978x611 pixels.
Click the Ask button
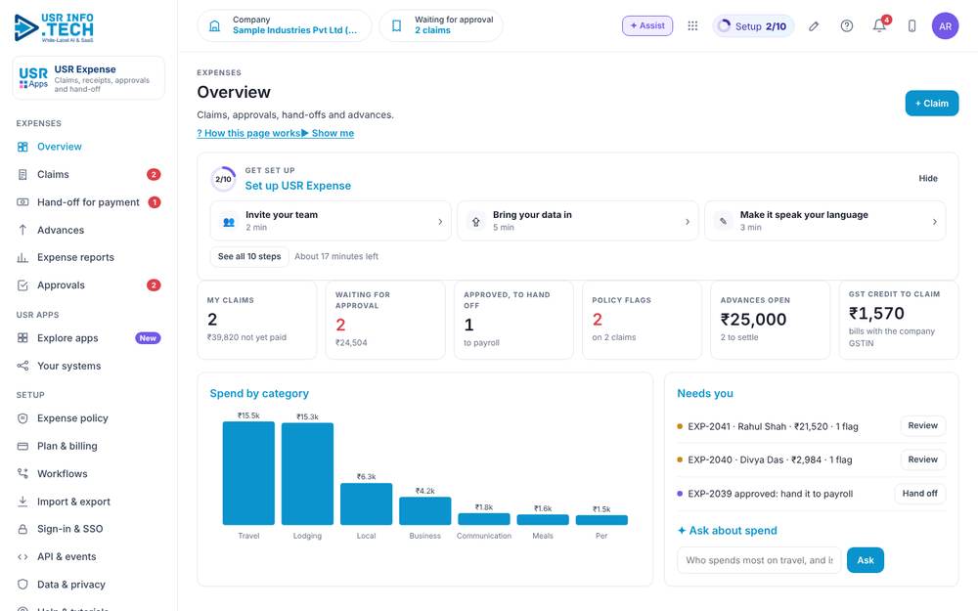click(866, 560)
